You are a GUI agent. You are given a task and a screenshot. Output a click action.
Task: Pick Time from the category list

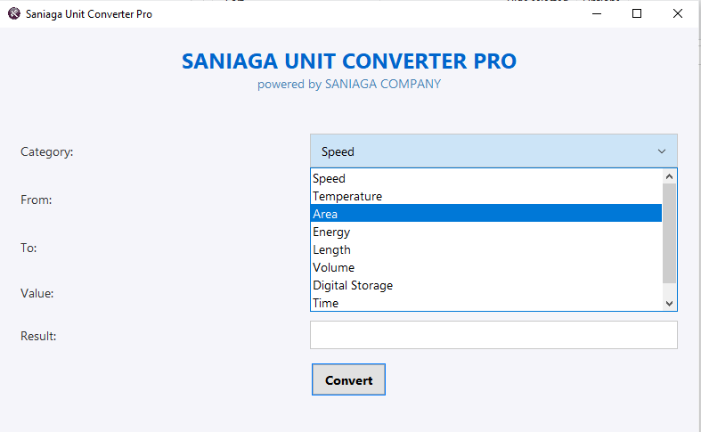point(486,303)
